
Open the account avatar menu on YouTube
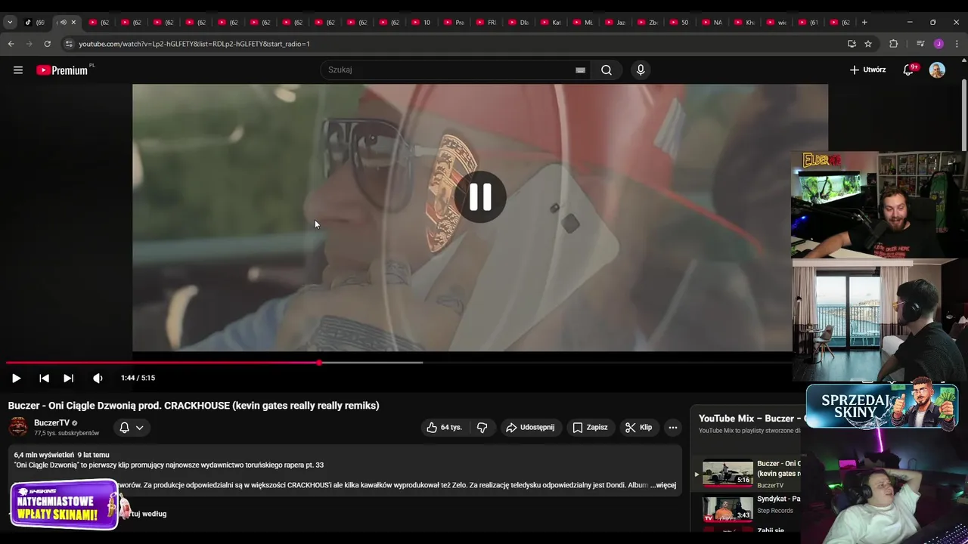coord(937,70)
